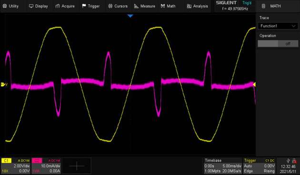Click the blue trigger position marker
Image resolution: width=300 pixels, height=175 pixels.
tap(130, 16)
